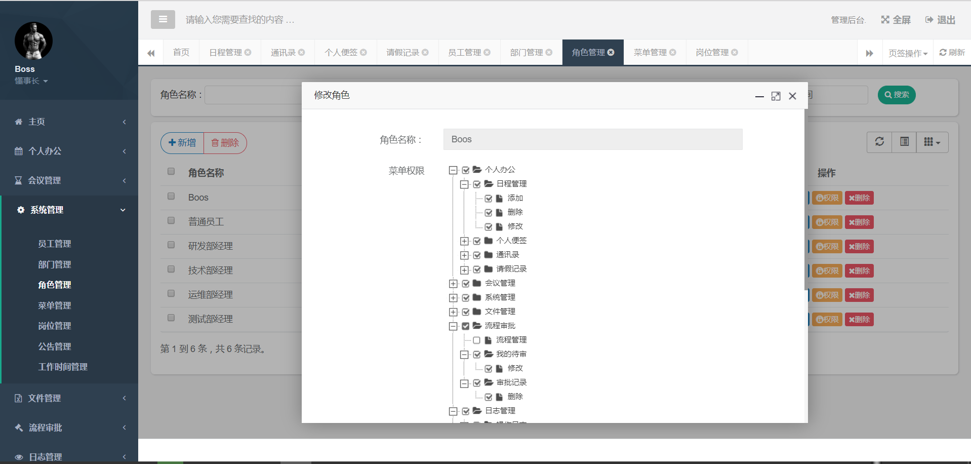Click the 角色名称 field in dialog
Image resolution: width=971 pixels, height=464 pixels.
[593, 139]
